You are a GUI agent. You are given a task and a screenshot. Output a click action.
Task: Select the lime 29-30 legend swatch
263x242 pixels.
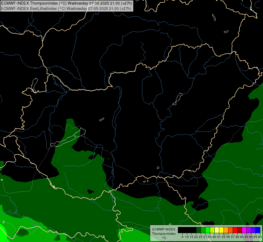(212, 230)
